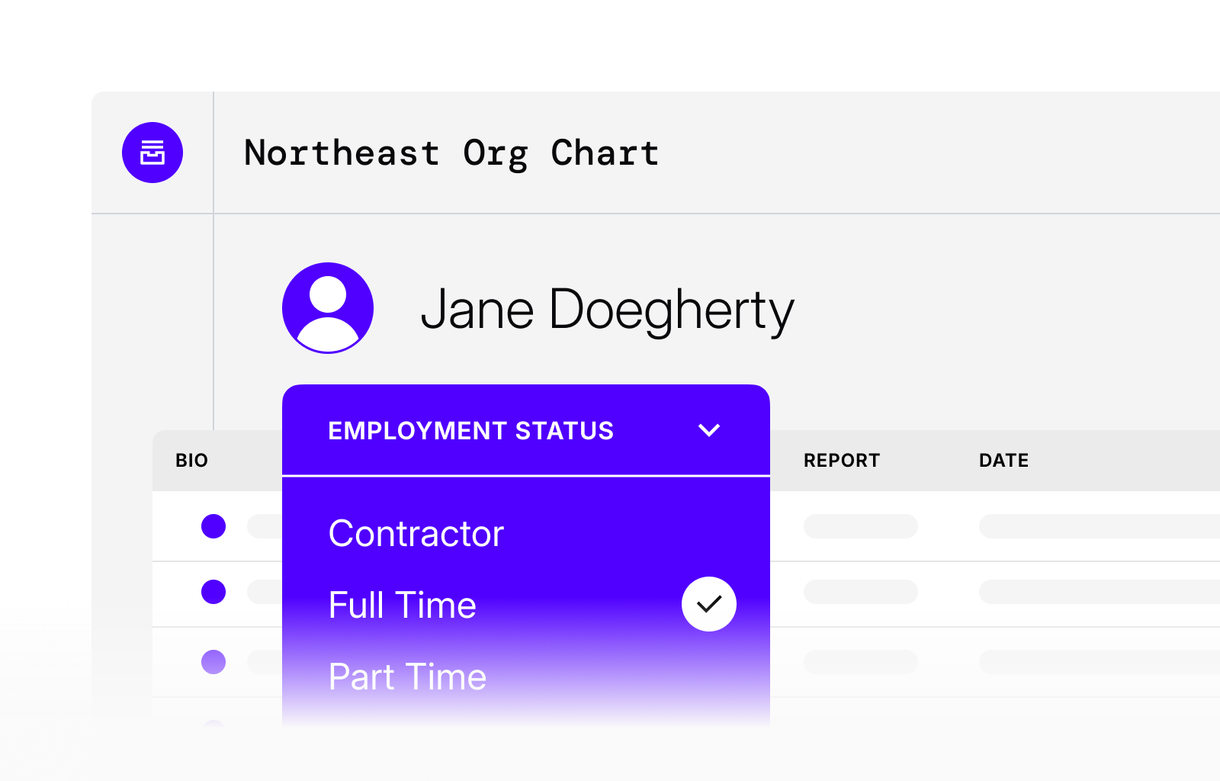The width and height of the screenshot is (1220, 781).
Task: Click the purple archive box icon
Action: tap(152, 153)
